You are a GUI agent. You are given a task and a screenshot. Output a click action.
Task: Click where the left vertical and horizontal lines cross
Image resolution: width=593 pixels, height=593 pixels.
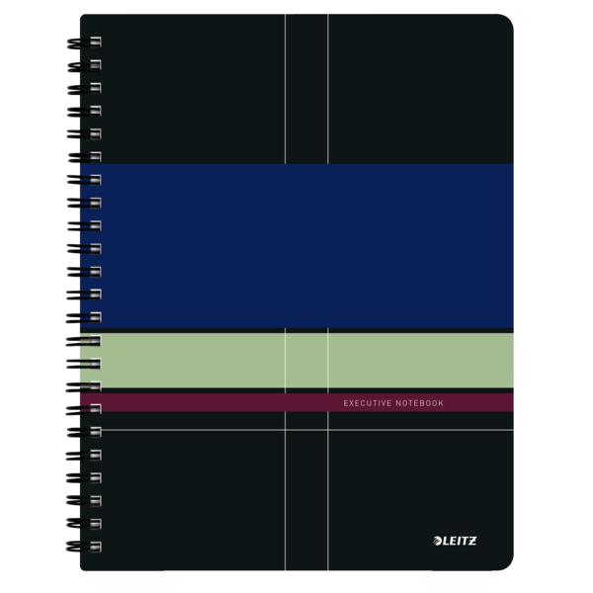point(285,430)
